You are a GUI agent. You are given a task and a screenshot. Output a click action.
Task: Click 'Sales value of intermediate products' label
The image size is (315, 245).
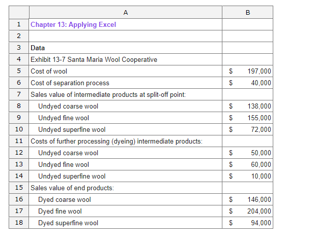click(x=126, y=94)
